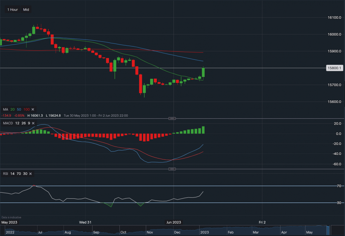Click the 15800.1 price axis label
Screen dimensions: 345x236
(x=335, y=68)
